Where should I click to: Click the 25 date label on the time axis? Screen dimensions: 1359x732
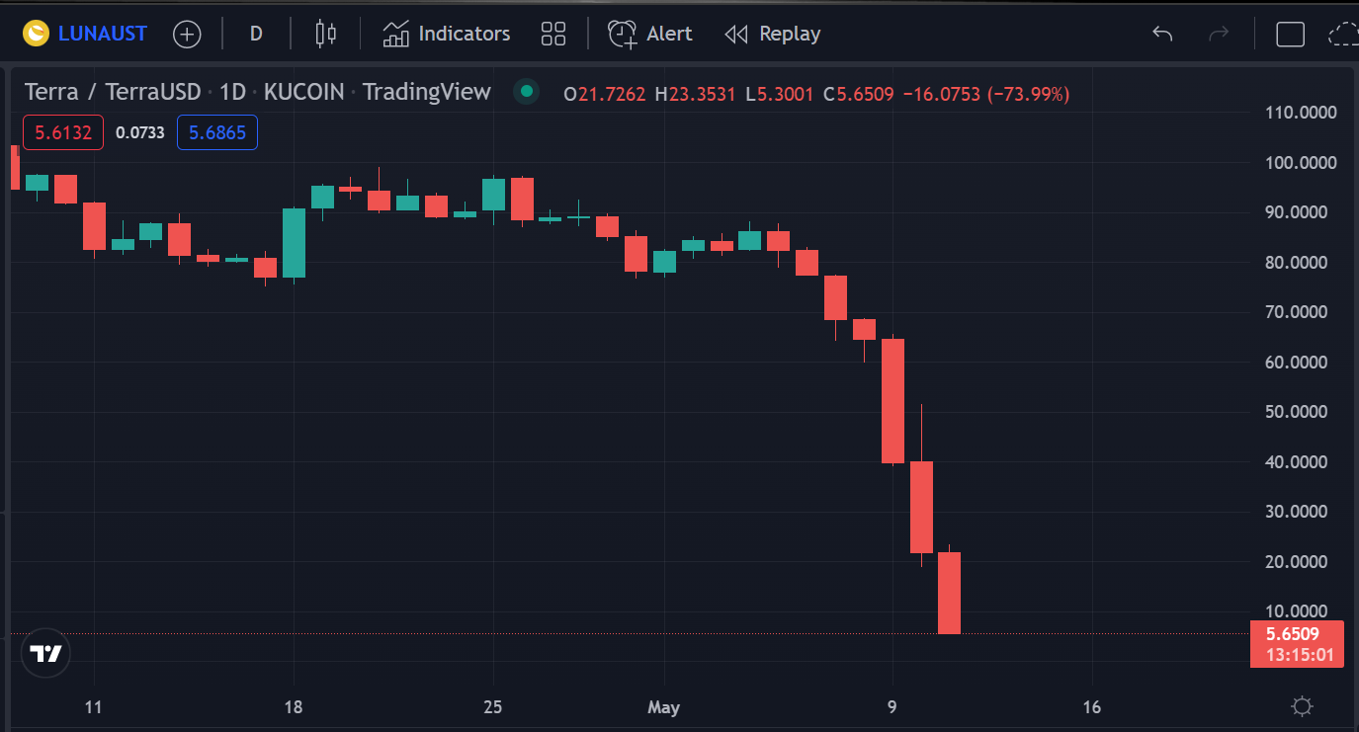492,707
